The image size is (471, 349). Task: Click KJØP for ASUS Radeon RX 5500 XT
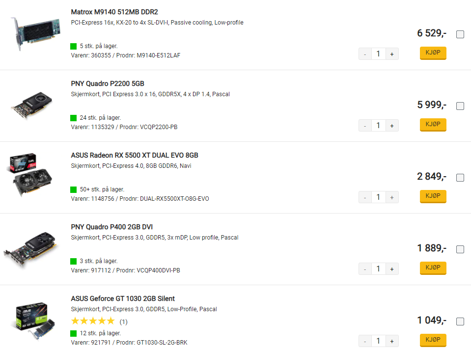click(x=433, y=196)
